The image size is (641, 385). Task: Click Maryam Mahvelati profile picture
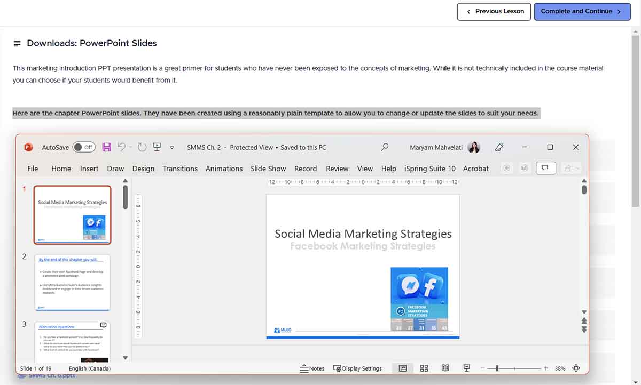click(474, 147)
